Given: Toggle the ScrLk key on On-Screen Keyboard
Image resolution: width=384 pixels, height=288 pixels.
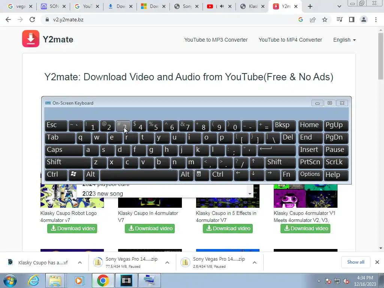Looking at the screenshot, I should click(x=336, y=163).
